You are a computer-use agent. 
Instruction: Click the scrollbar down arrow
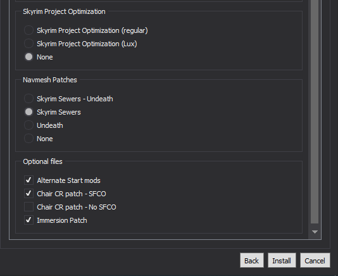315,232
